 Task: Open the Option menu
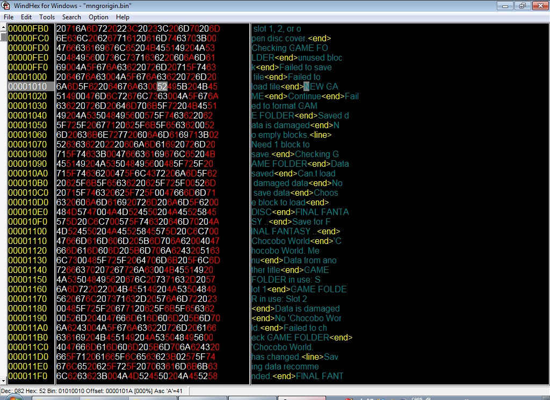tap(98, 17)
